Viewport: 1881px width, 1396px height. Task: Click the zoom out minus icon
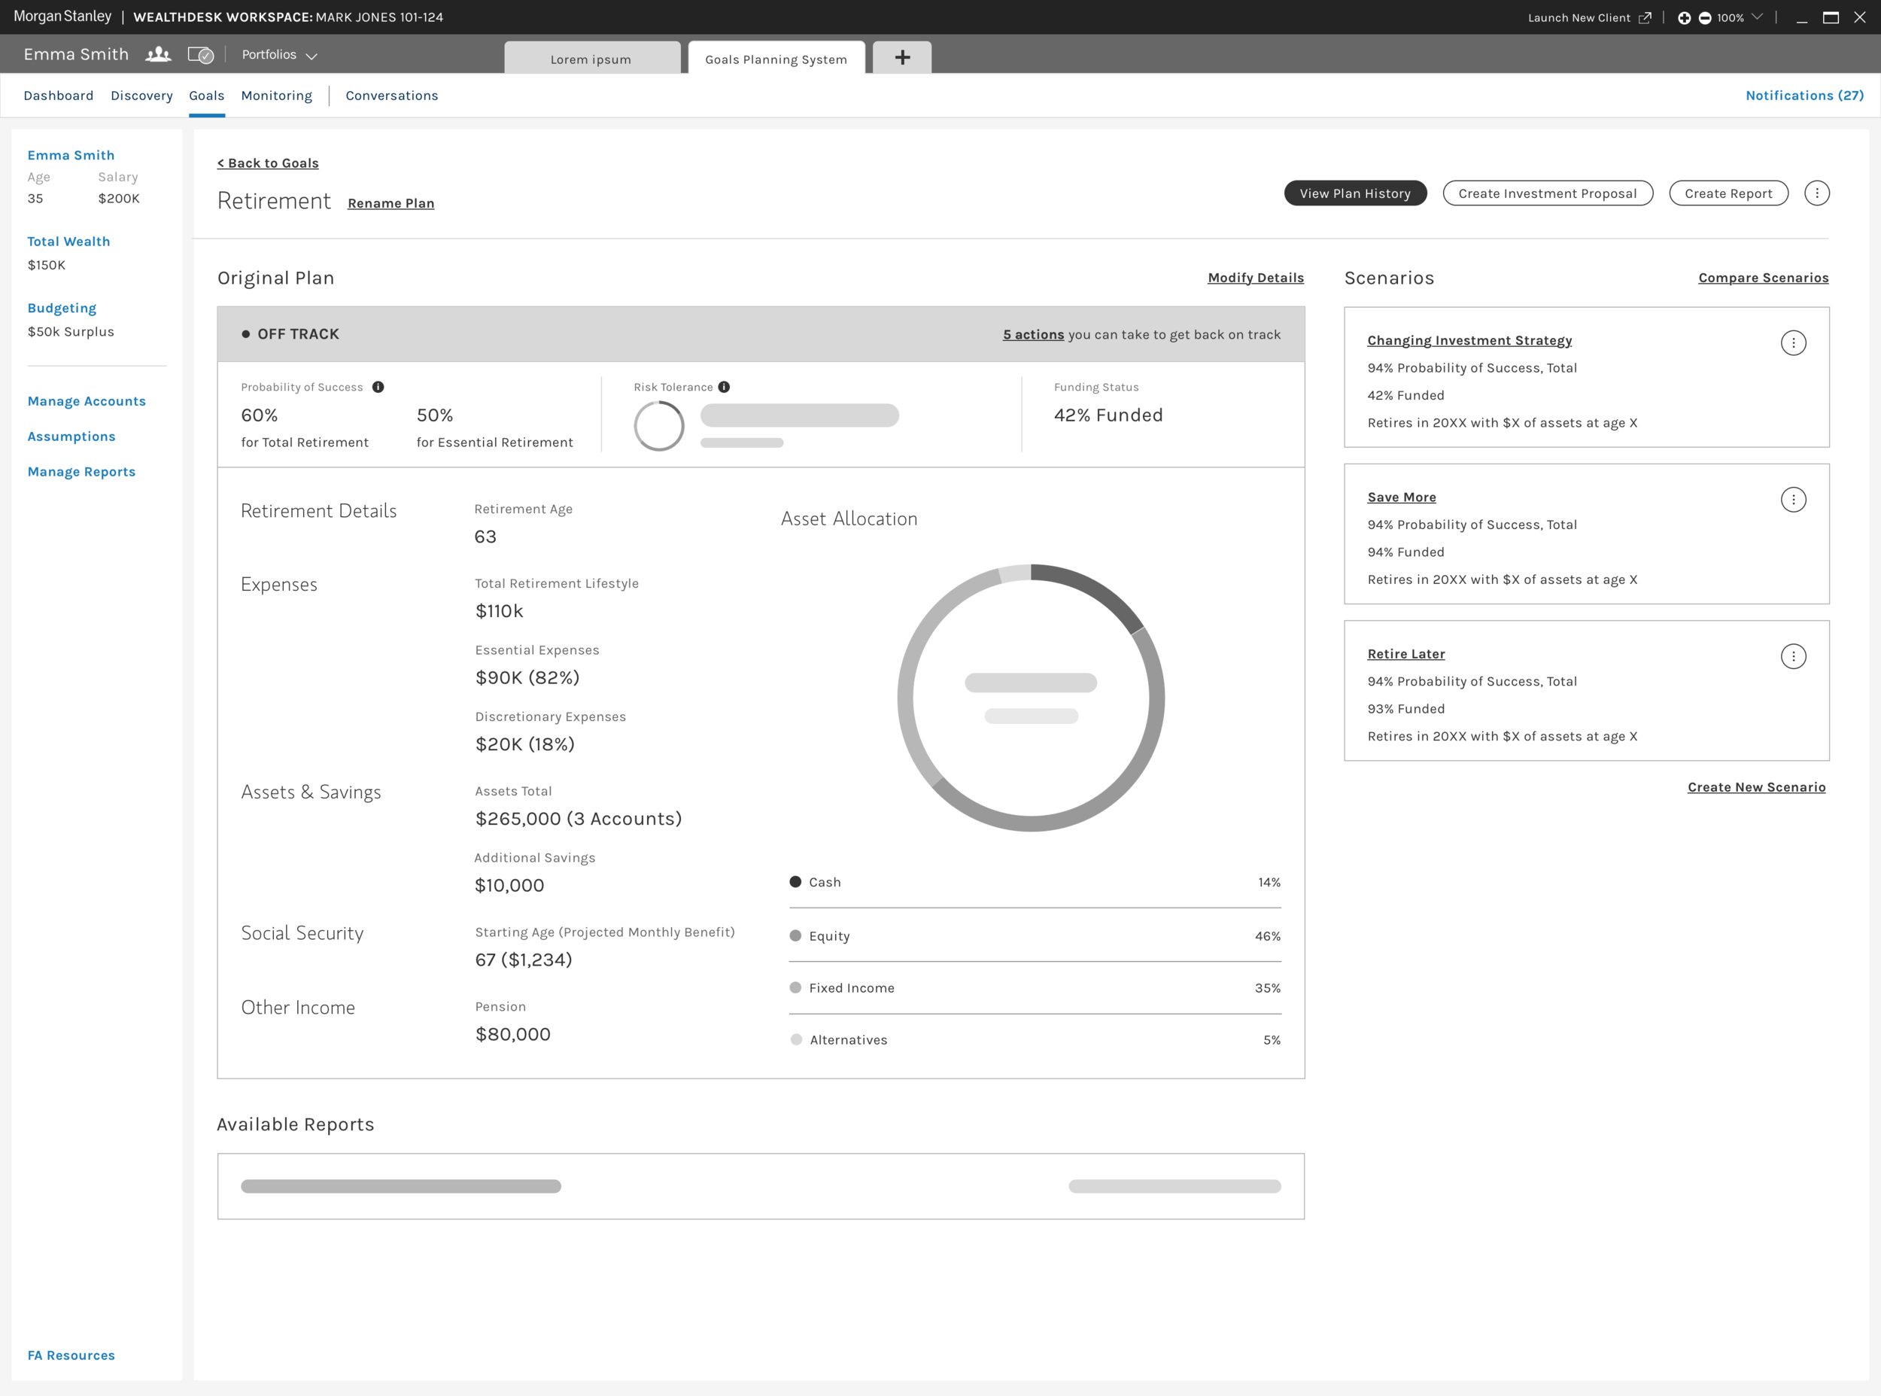(1706, 17)
